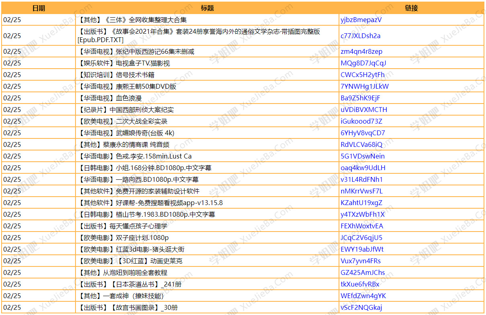Click title 电视盒子TV.猫影视

(x=143, y=63)
